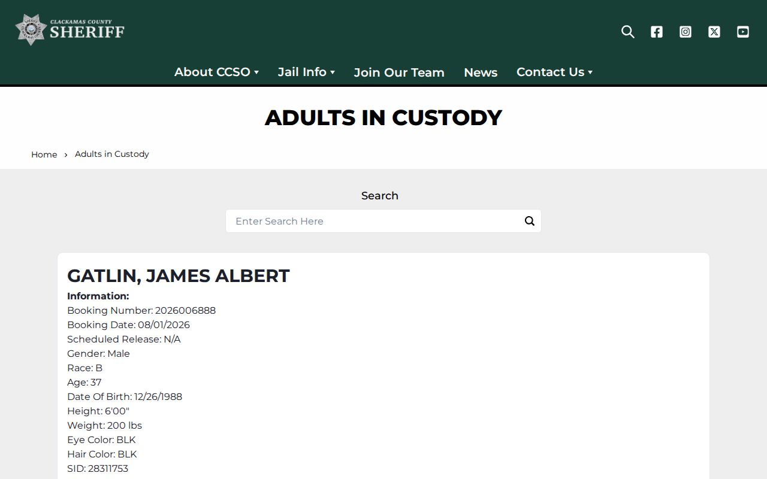Click the Height 6'00" line
The width and height of the screenshot is (767, 479).
[98, 411]
